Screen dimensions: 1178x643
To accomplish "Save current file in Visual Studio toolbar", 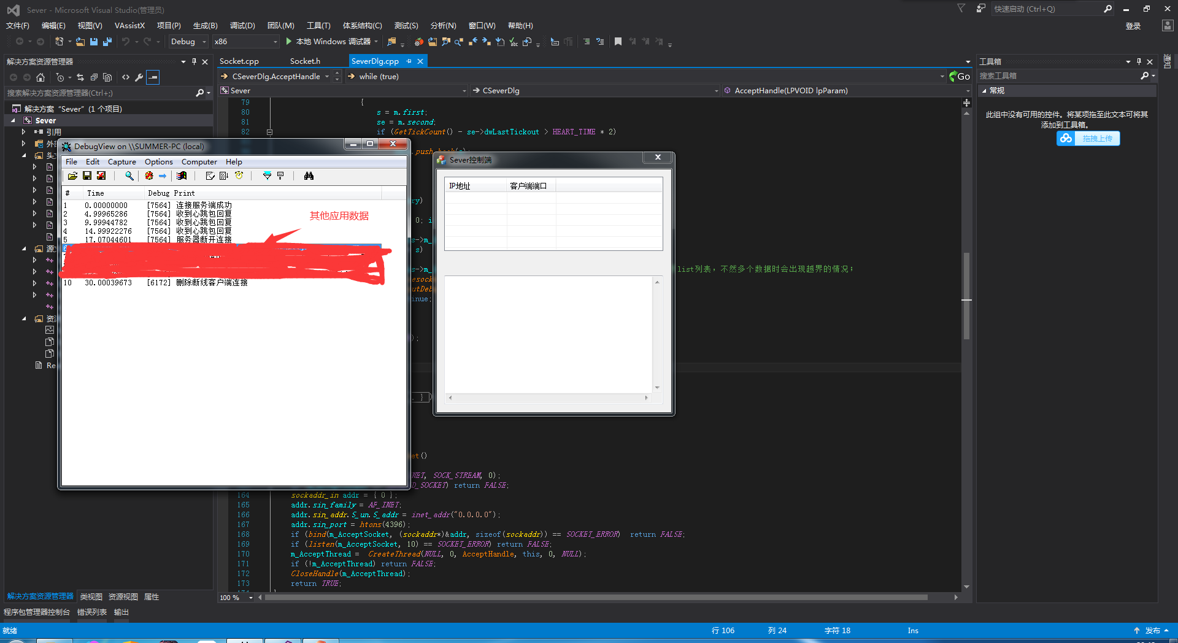I will coord(94,42).
